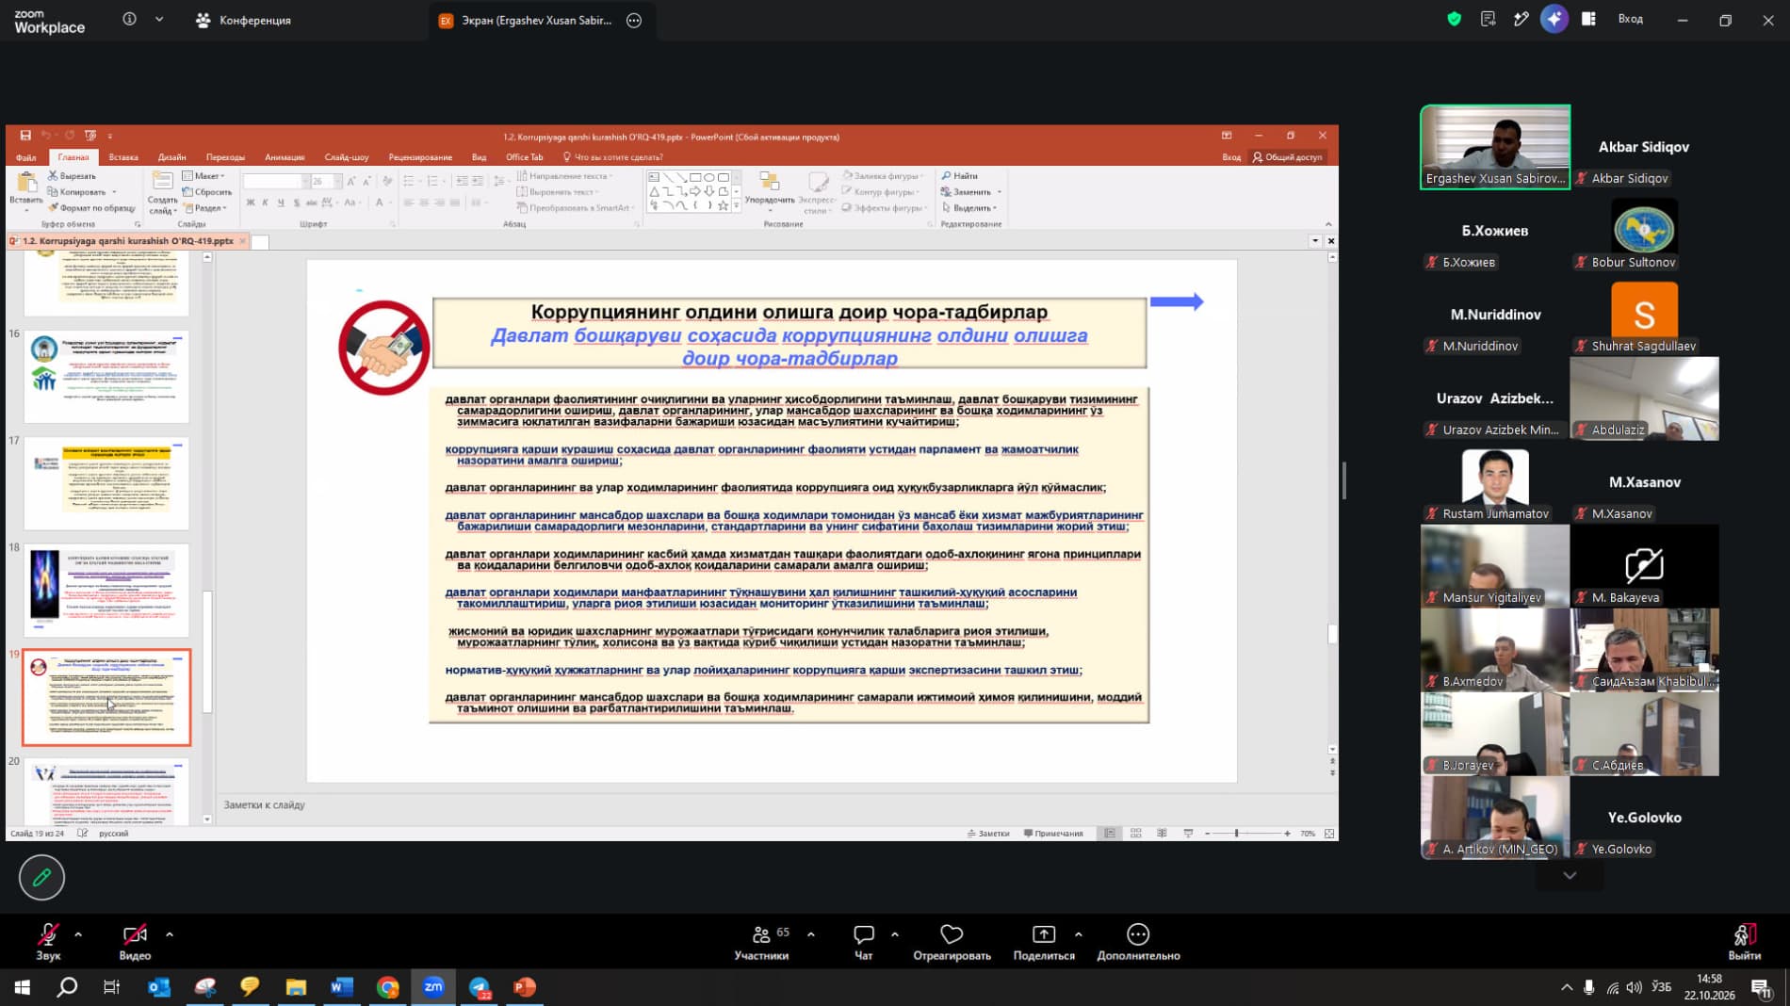Click the Windows Start button
Screen dimensions: 1790x1006
[22, 987]
